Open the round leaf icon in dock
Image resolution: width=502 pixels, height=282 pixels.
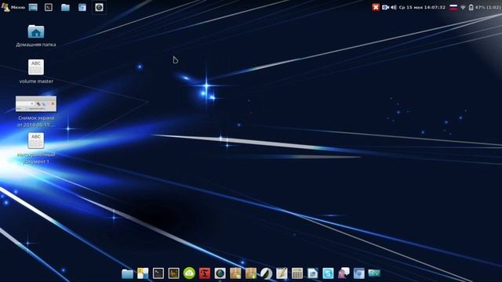click(266, 273)
